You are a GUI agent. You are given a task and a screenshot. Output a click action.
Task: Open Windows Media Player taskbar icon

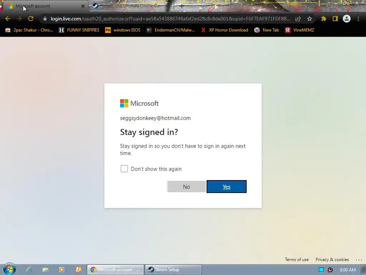pos(61,270)
